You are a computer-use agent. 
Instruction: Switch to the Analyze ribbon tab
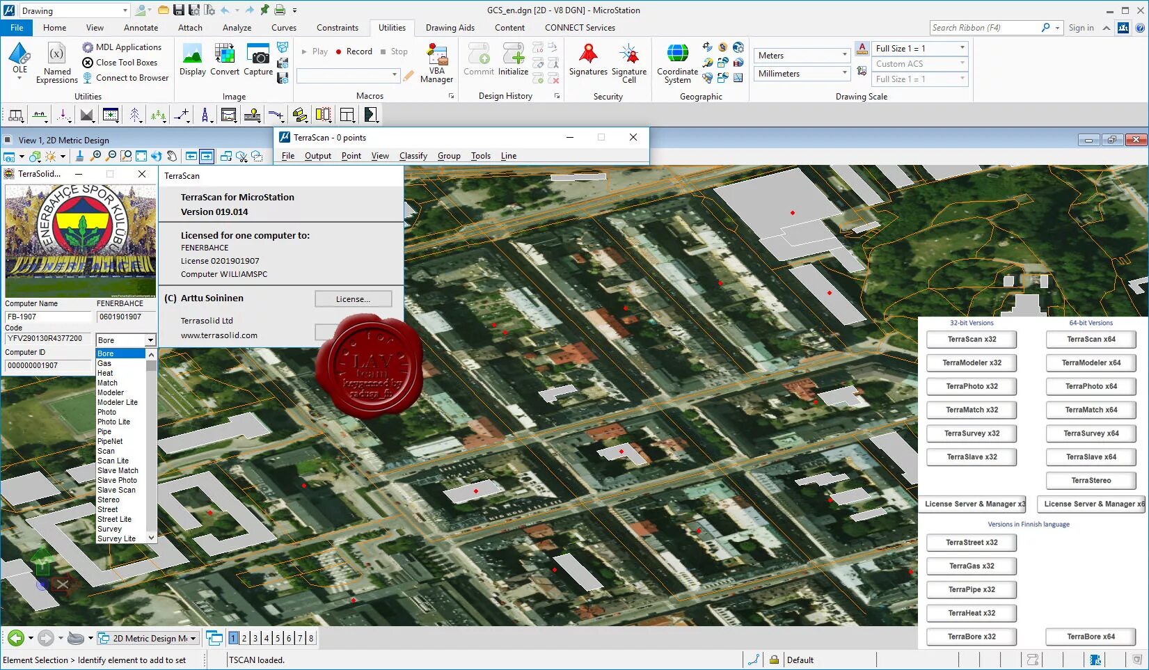[237, 28]
